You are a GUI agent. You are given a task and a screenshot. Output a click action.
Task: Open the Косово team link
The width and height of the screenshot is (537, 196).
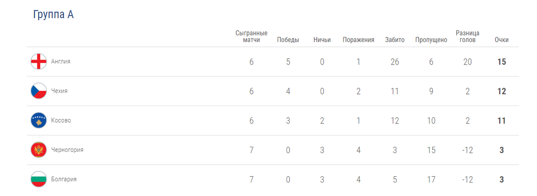tap(61, 120)
